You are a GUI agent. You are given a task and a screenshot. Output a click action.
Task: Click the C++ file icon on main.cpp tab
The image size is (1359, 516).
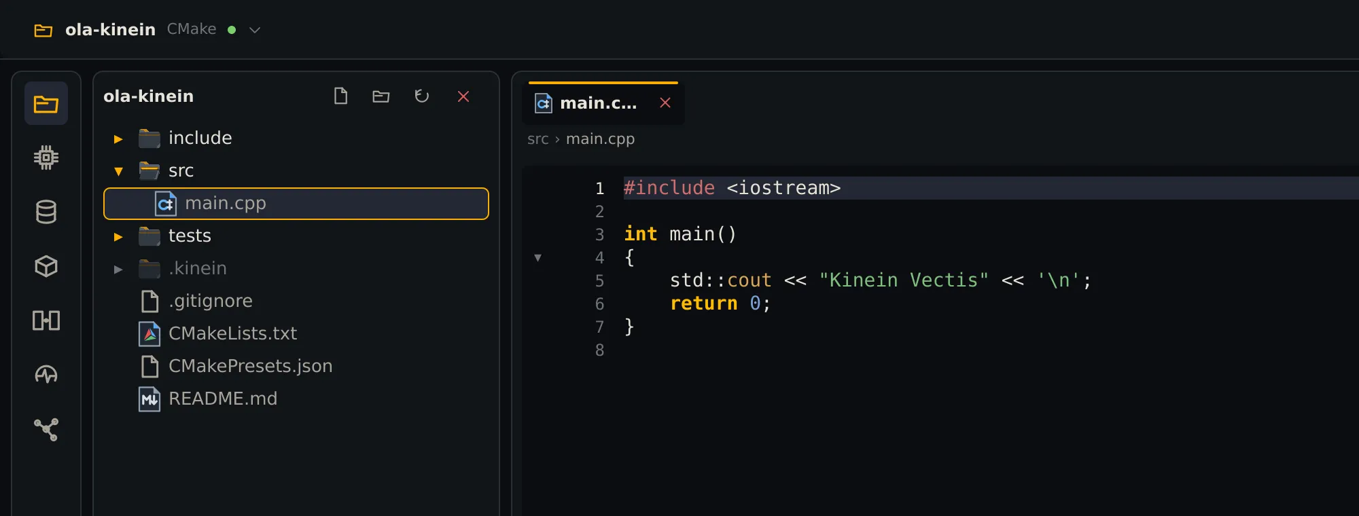pyautogui.click(x=544, y=103)
